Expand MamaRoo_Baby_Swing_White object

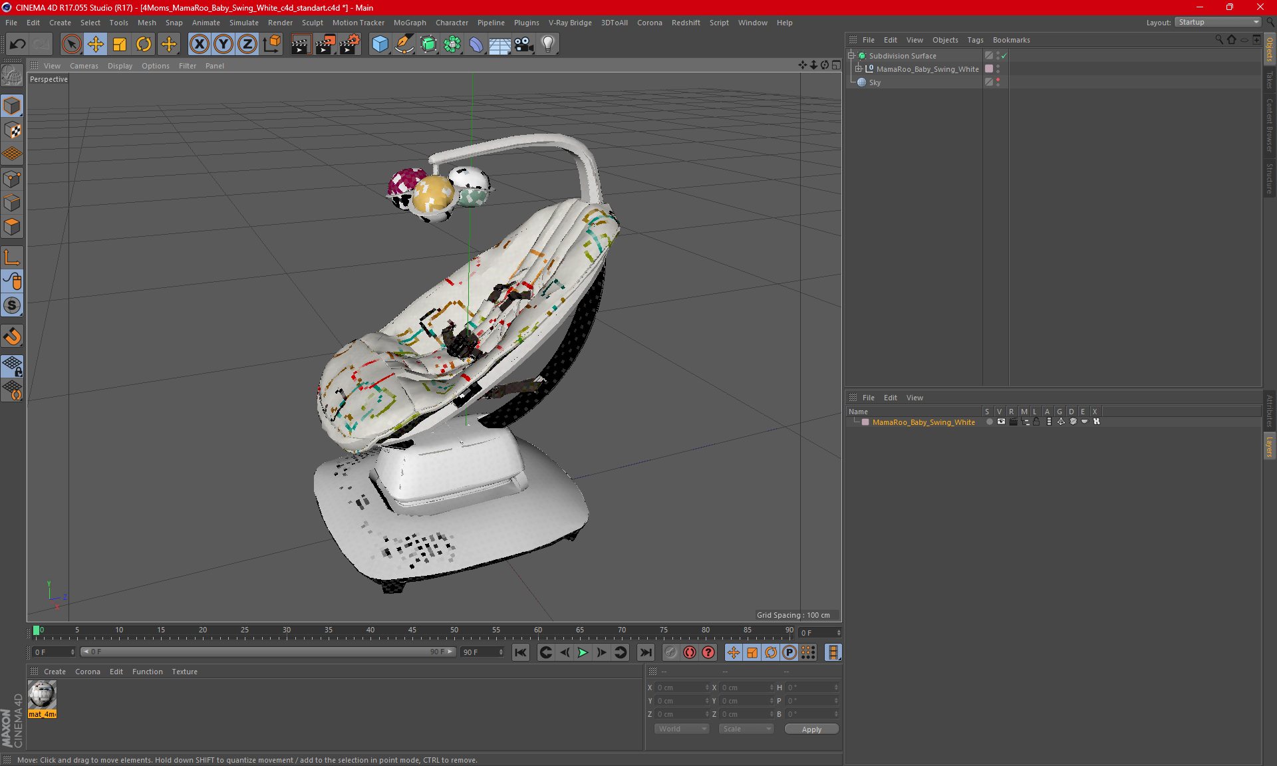[859, 68]
